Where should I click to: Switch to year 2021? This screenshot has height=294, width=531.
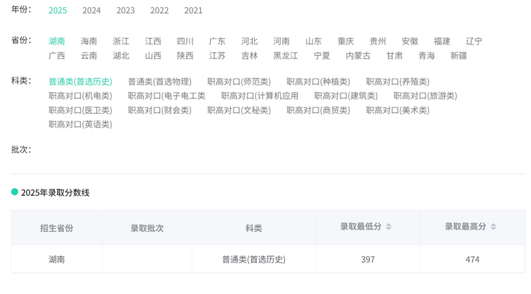[193, 11]
